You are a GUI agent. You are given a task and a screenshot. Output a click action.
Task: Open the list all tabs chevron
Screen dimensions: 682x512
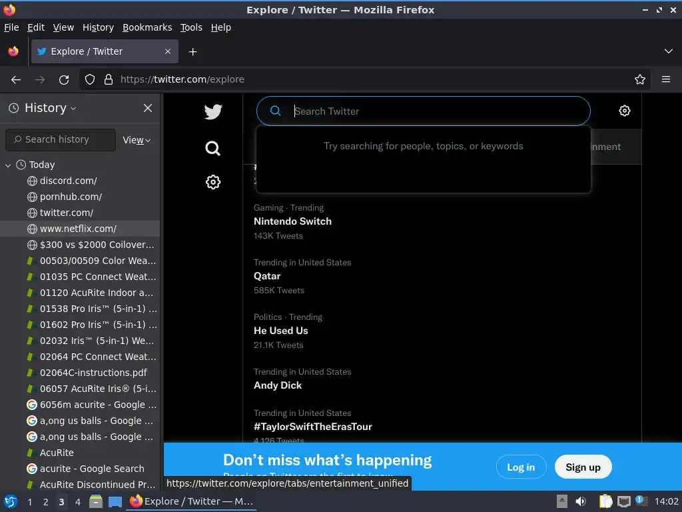[x=669, y=51]
